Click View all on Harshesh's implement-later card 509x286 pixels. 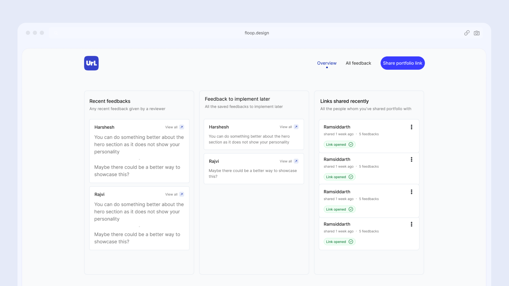pos(286,127)
